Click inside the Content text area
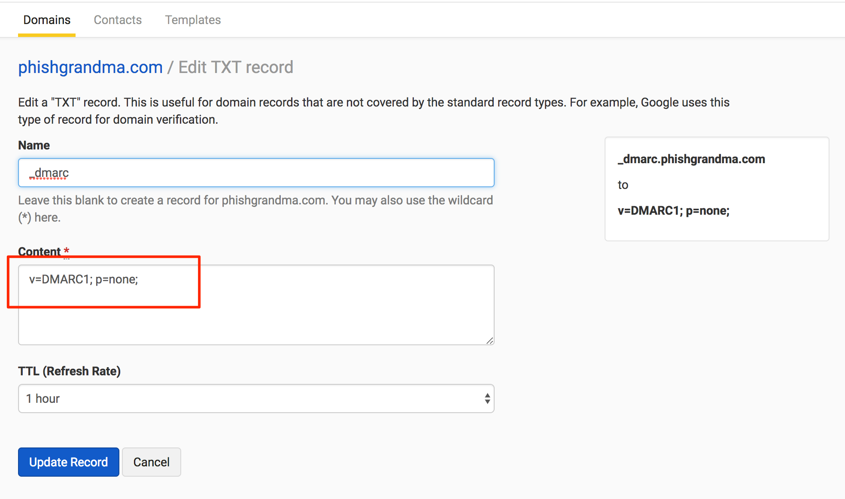Screen dimensions: 845x499 coord(256,305)
